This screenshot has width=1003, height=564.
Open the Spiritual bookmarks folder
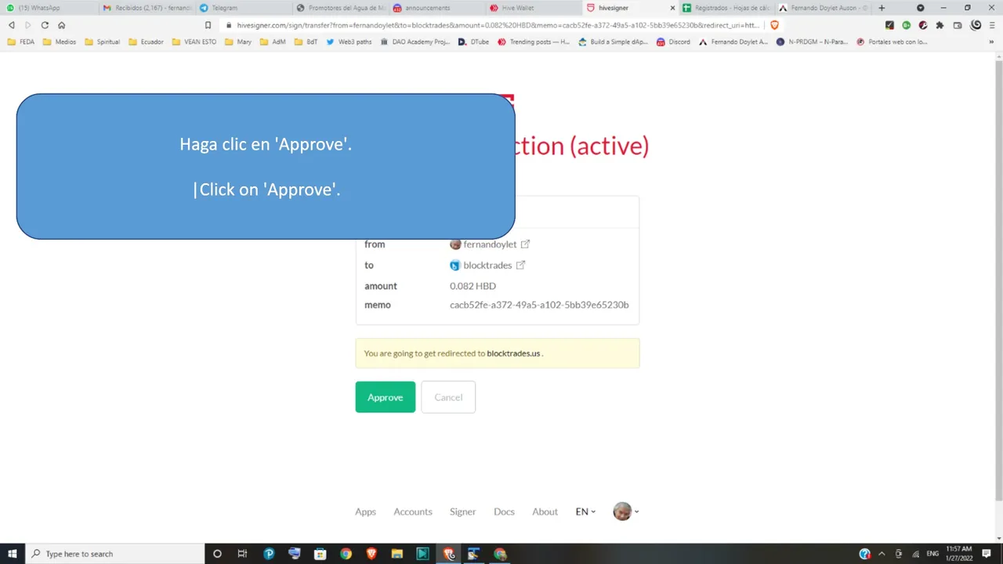tap(103, 42)
